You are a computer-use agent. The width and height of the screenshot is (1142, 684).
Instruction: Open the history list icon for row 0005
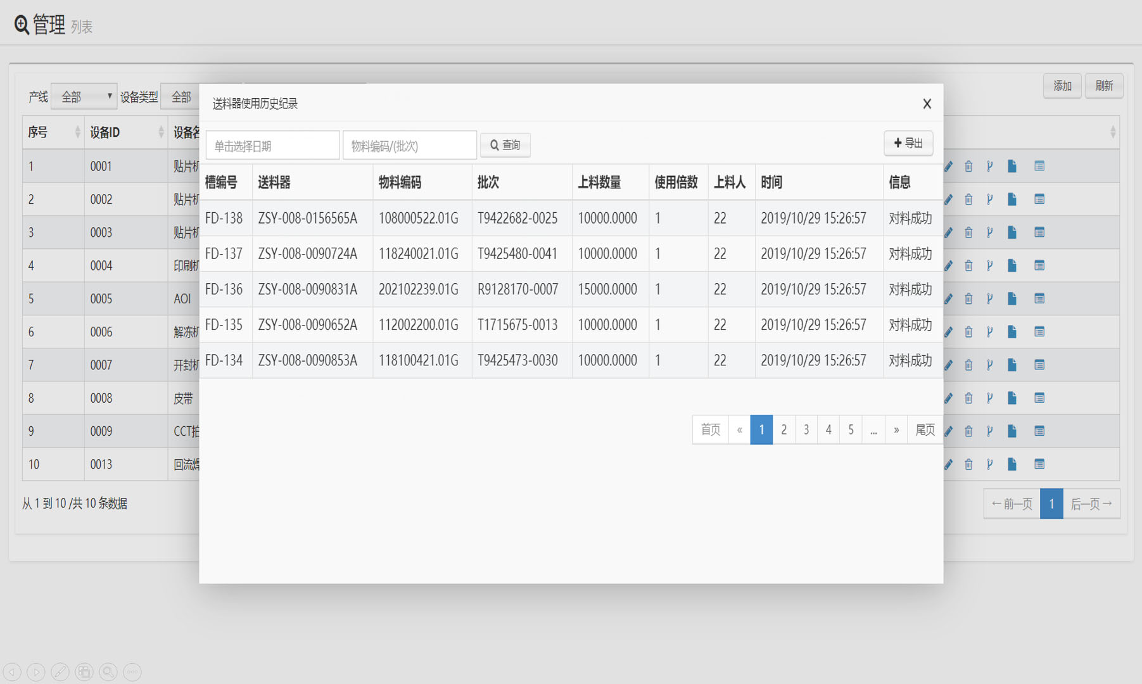(x=1039, y=298)
